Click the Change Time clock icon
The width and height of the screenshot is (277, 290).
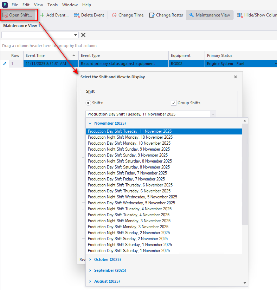[x=114, y=15]
